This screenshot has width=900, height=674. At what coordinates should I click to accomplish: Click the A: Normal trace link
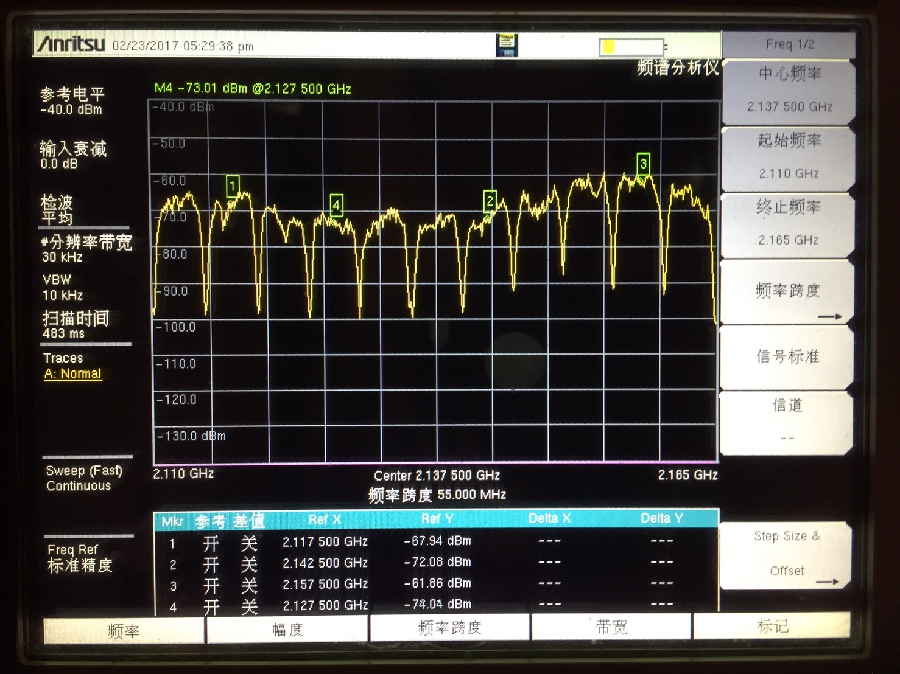click(72, 373)
